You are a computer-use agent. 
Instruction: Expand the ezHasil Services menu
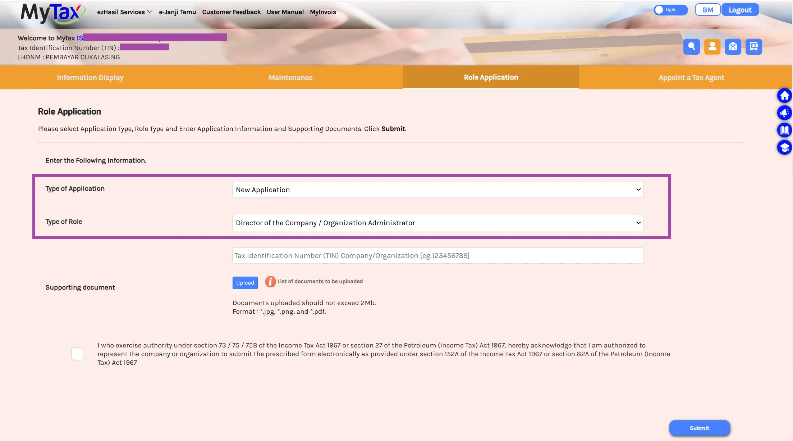[x=125, y=12]
